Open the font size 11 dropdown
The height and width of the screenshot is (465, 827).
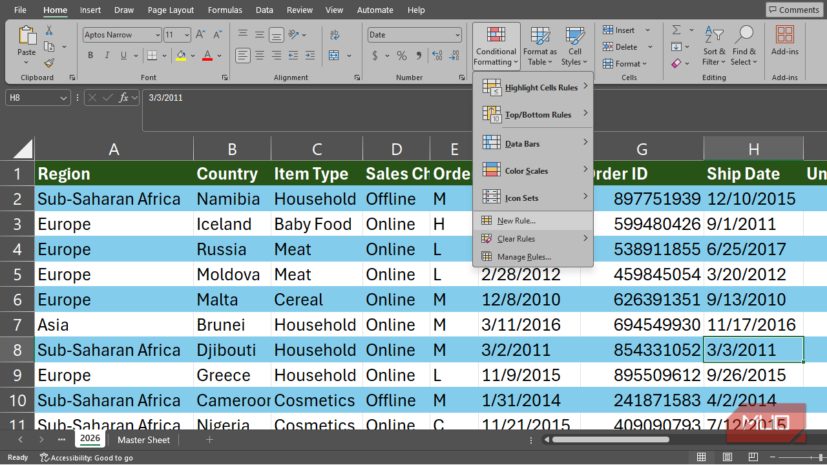coord(187,35)
